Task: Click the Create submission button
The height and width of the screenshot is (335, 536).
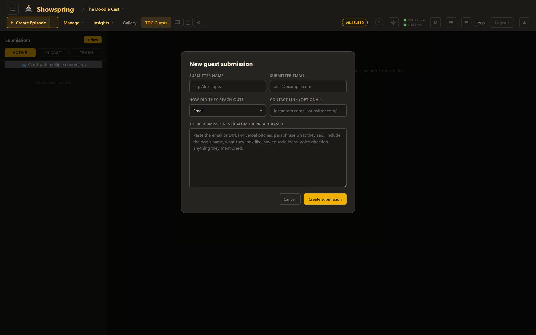Action: [x=325, y=199]
